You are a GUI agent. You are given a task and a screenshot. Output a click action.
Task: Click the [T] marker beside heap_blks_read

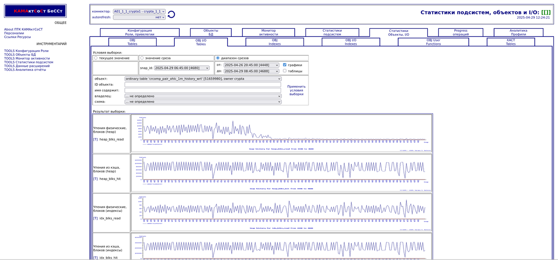(x=95, y=139)
